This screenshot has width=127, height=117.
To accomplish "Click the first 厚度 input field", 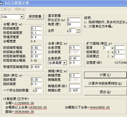I will [107, 48].
